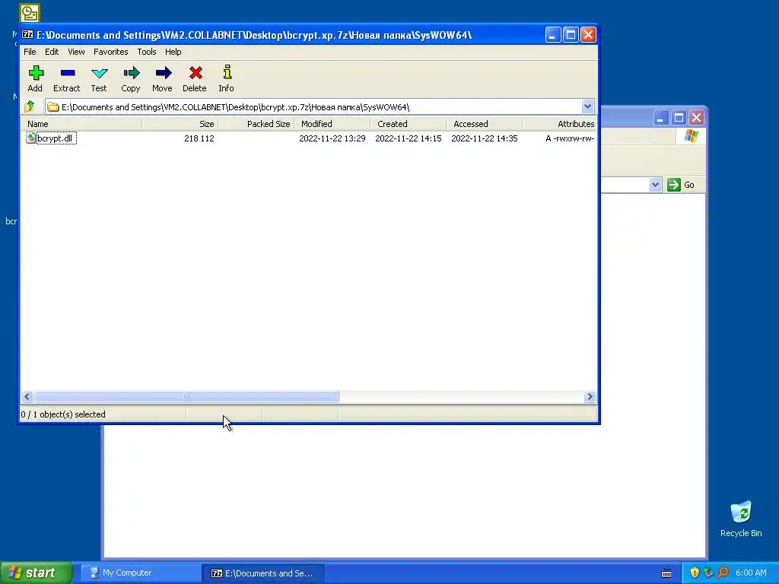The image size is (779, 584).
Task: Click the horizontal scrollbar thumb
Action: [x=186, y=396]
